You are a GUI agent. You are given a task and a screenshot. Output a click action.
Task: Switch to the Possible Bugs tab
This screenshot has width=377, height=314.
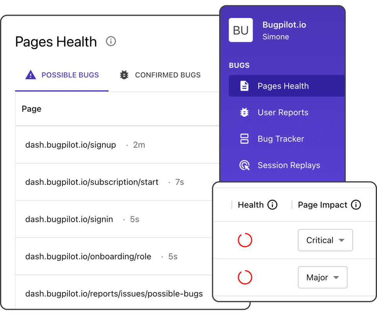(x=62, y=75)
